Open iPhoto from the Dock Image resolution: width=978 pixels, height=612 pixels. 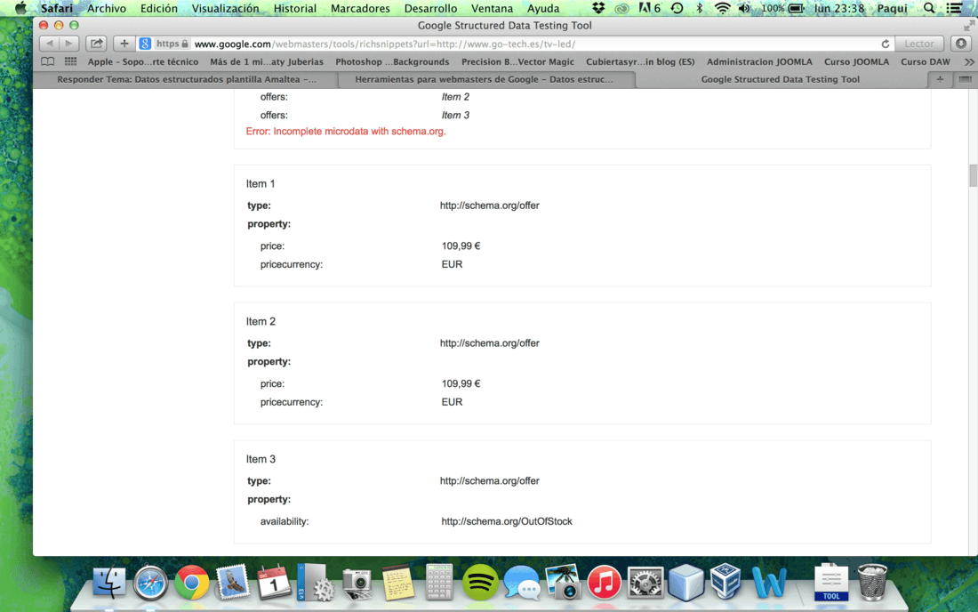(563, 582)
